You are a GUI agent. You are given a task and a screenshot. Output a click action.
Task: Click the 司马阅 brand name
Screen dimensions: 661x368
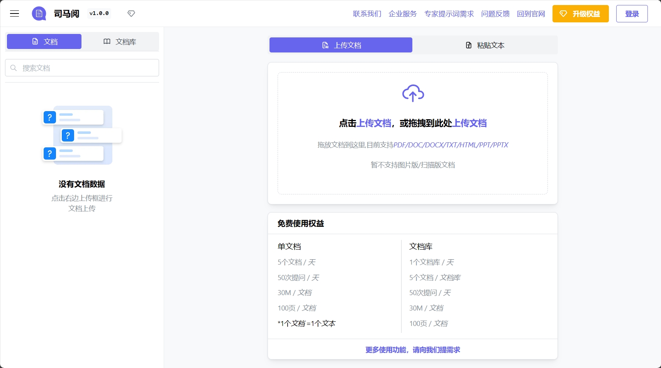[66, 14]
